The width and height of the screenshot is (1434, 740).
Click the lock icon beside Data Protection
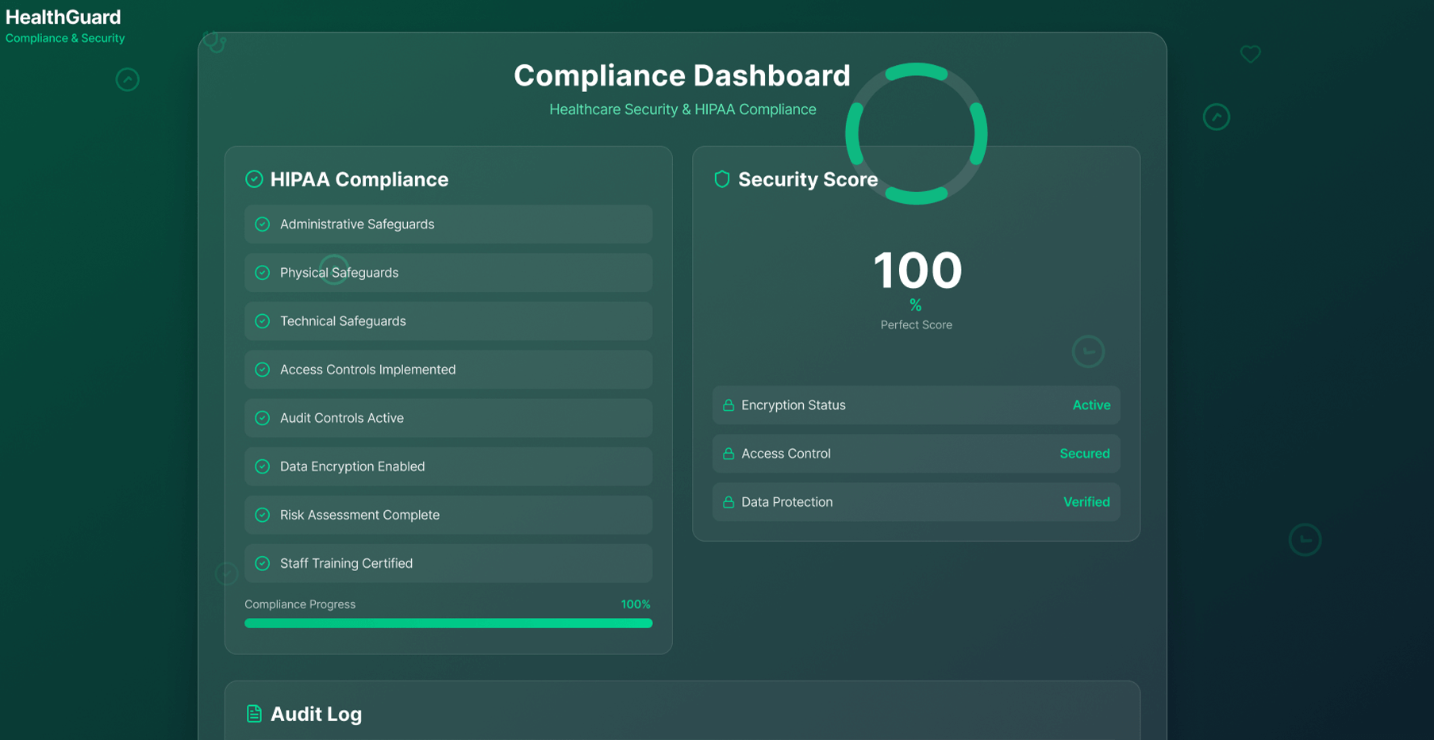[727, 501]
